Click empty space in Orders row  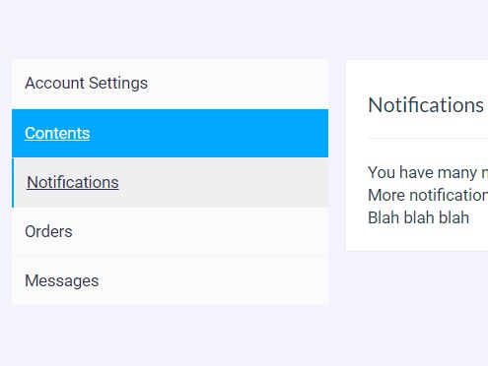(200, 231)
